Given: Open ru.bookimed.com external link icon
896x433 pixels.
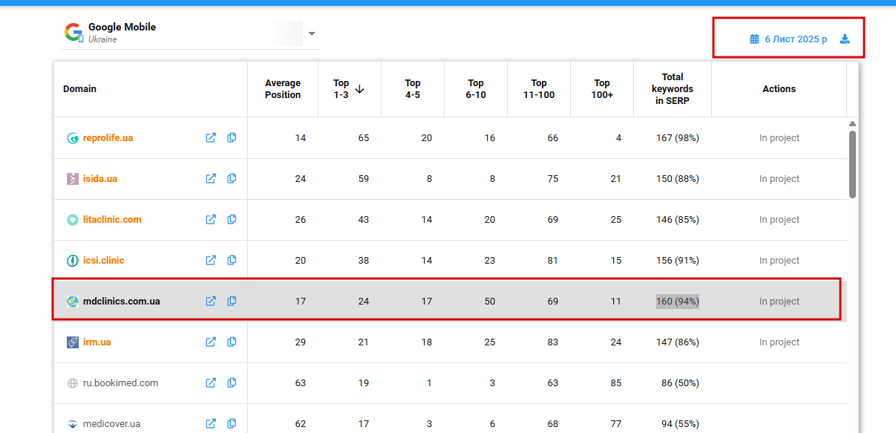Looking at the screenshot, I should (x=211, y=382).
